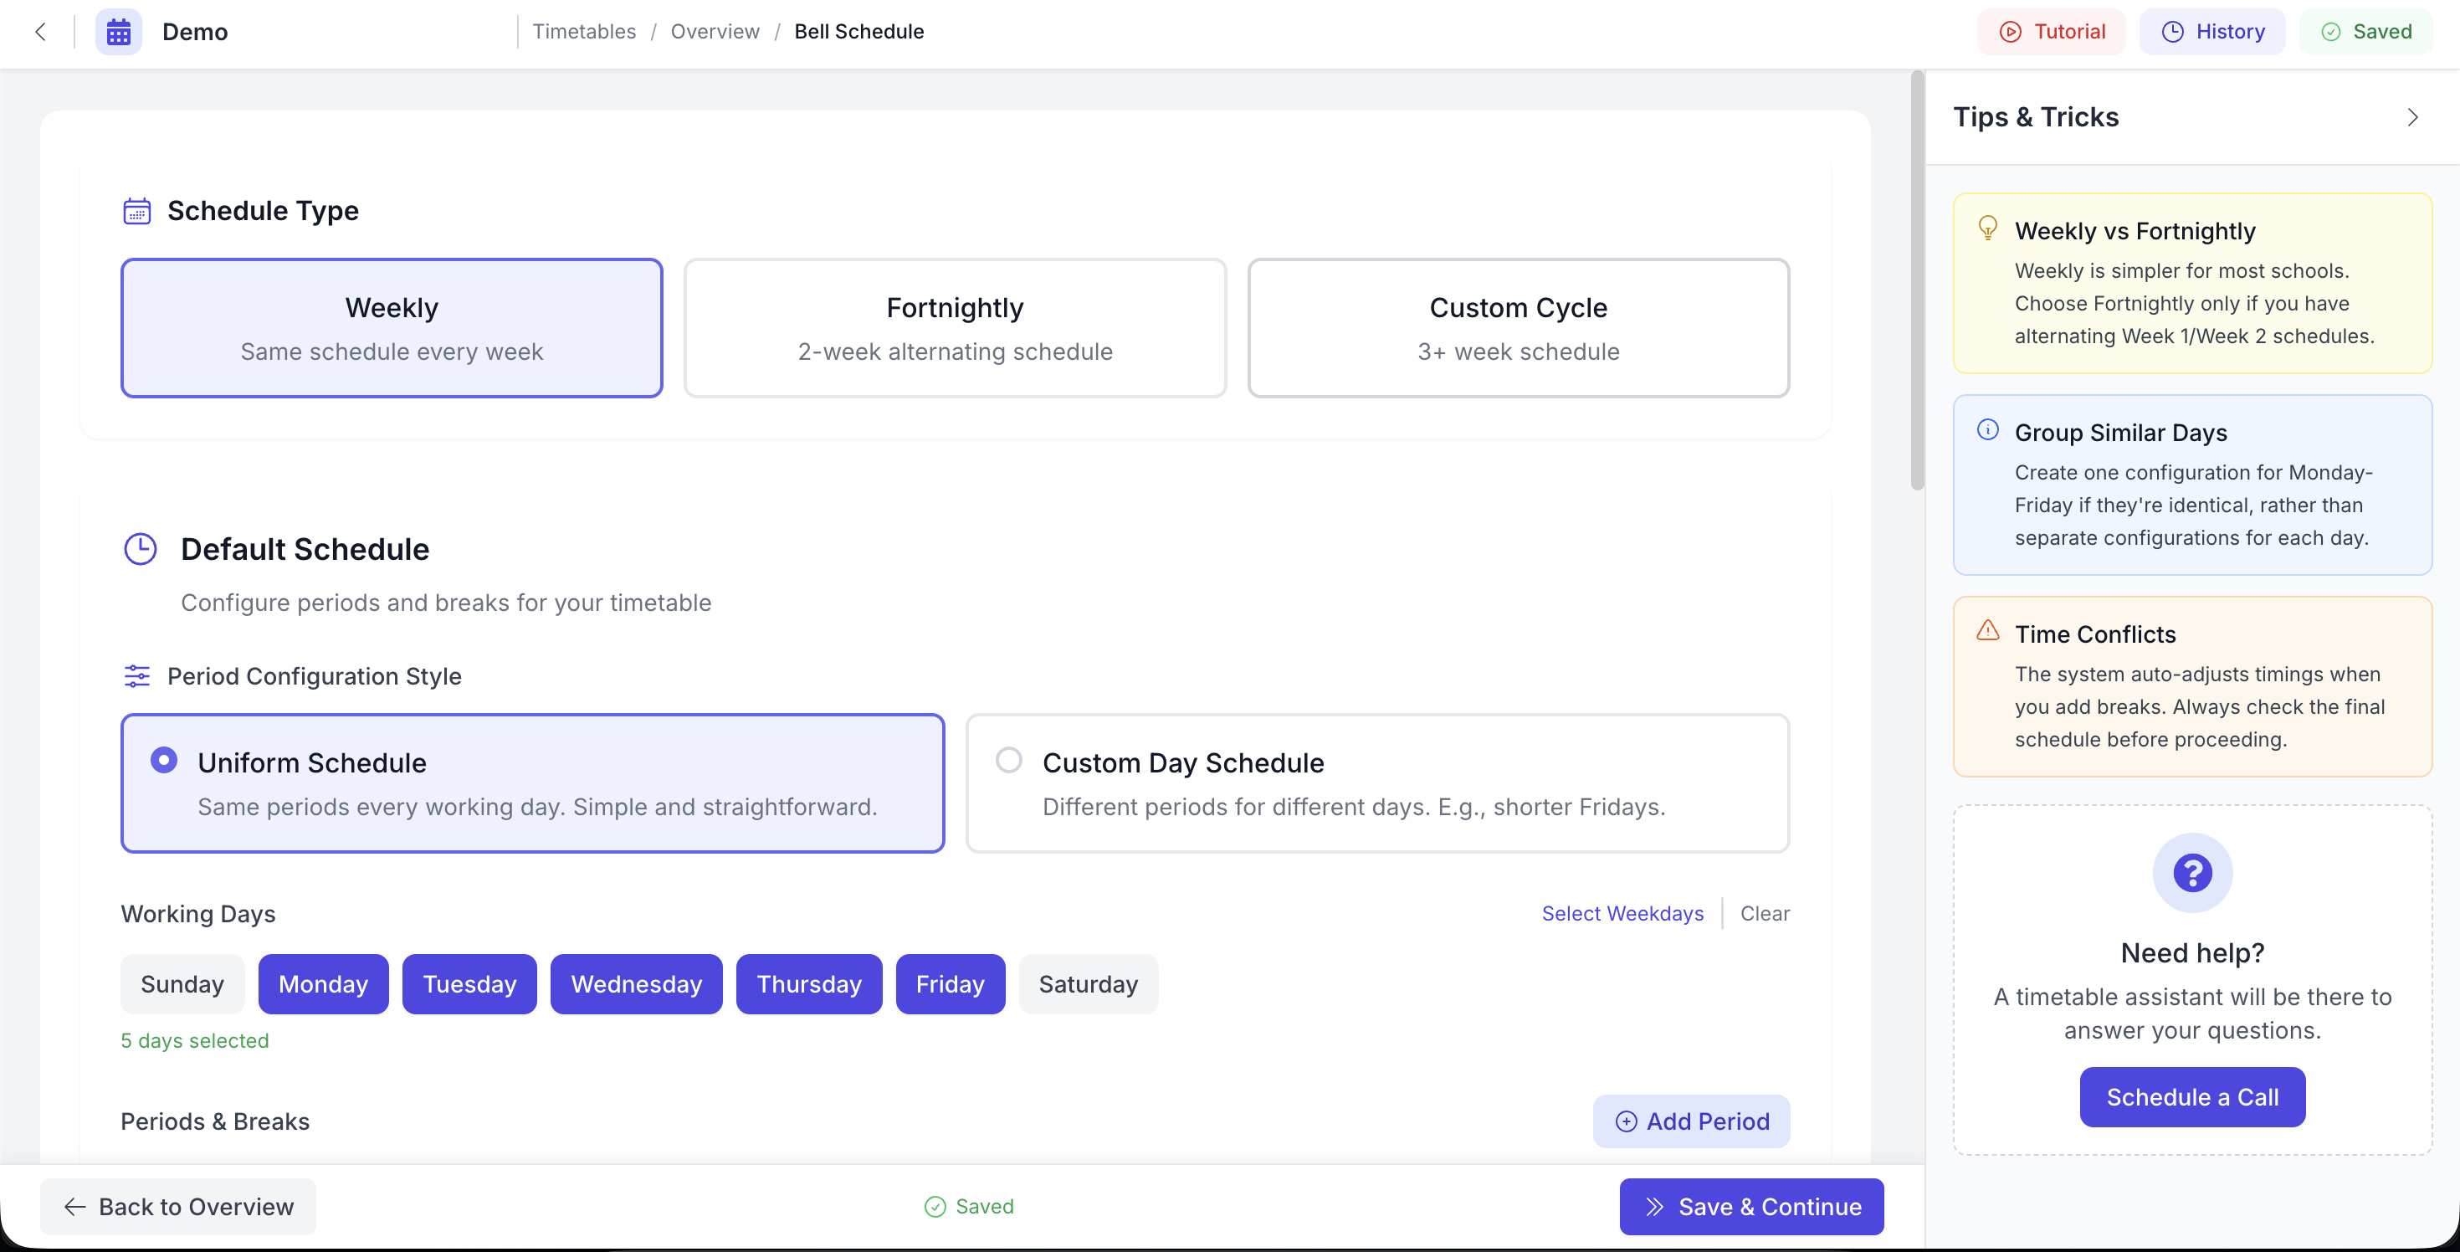This screenshot has height=1252, width=2460.
Task: Select the Custom Cycle schedule card
Action: point(1519,327)
